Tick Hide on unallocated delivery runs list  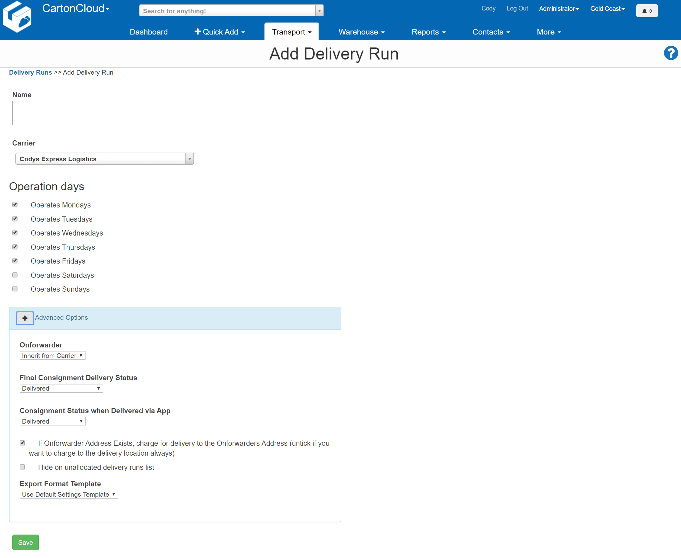(23, 467)
